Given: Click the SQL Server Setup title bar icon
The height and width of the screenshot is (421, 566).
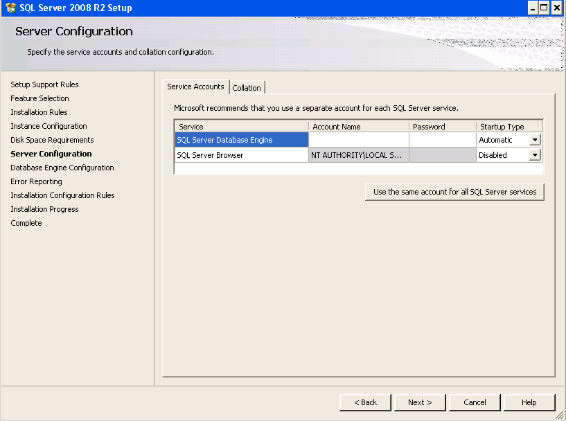Looking at the screenshot, I should click(8, 8).
